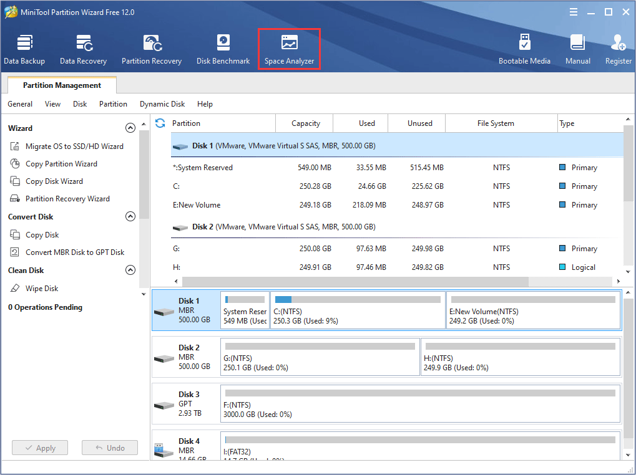Open the Partition menu

pos(113,104)
